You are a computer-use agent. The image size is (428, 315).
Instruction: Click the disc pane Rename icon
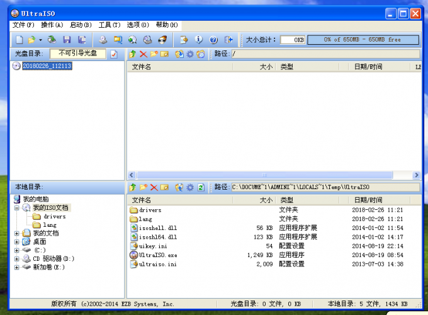(165, 54)
